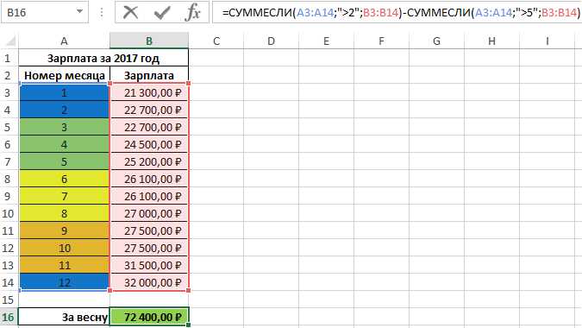
Task: Click the blue month 1 cell
Action: click(64, 92)
